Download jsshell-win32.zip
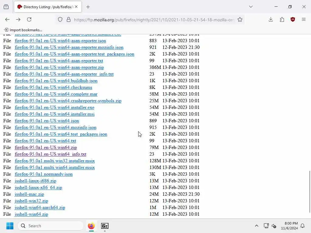The image size is (311, 233). pos(31,201)
